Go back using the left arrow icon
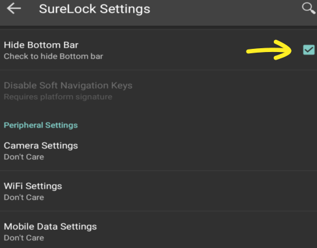The image size is (317, 248). 14,9
